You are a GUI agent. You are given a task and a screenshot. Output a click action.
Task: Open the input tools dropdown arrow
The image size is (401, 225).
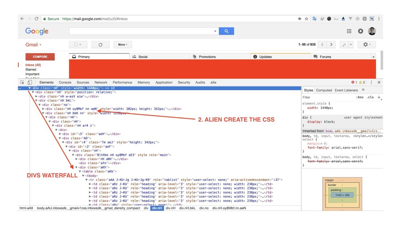(350, 45)
